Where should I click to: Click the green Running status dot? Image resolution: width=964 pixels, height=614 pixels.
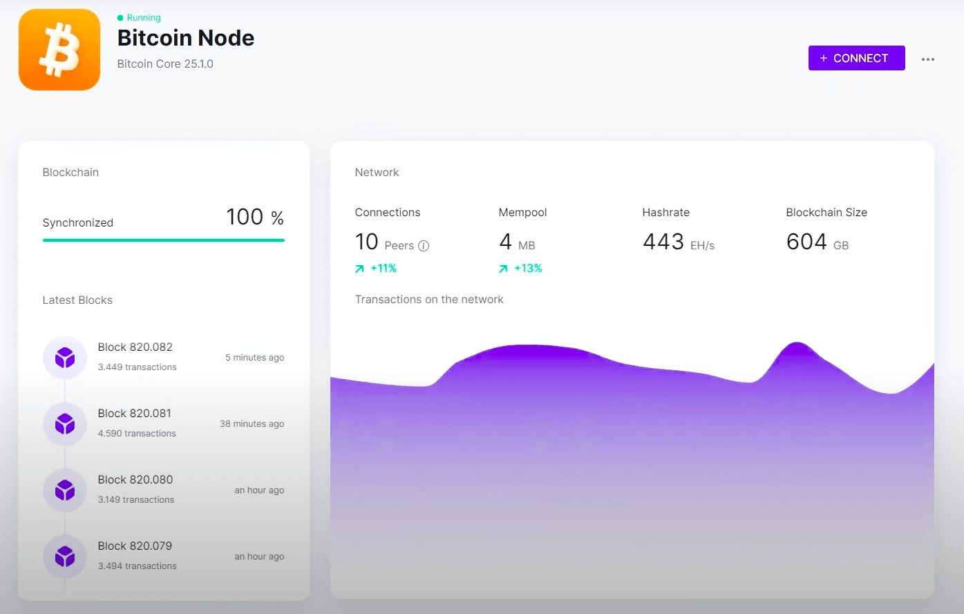120,18
